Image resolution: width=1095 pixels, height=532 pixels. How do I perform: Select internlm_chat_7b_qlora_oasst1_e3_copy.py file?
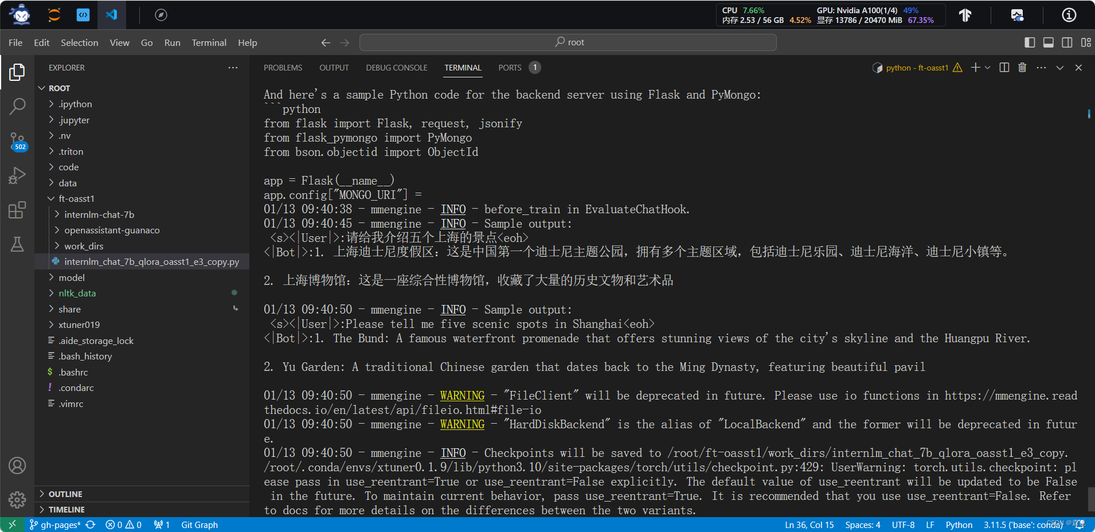[x=142, y=261]
